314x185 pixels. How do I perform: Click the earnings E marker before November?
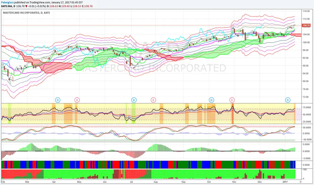(x=232, y=100)
